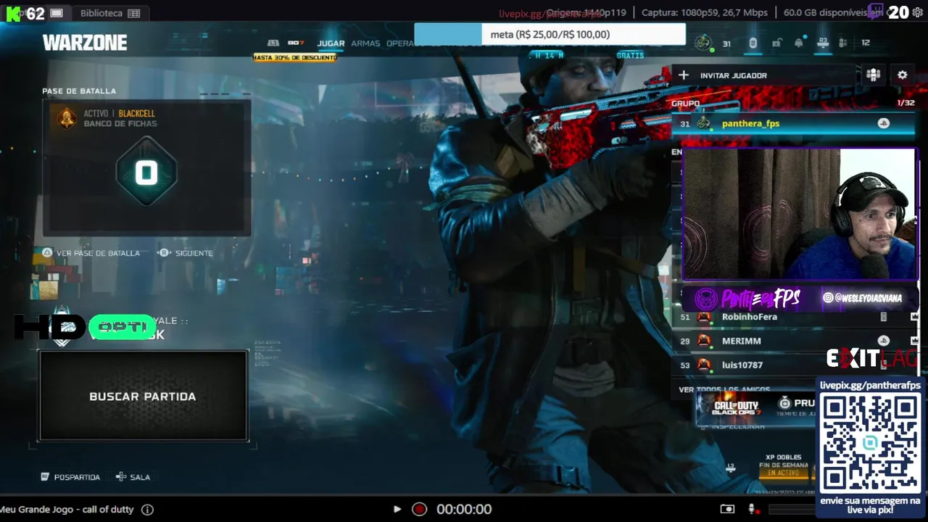The height and width of the screenshot is (522, 928).
Task: Click the microphone volume level bar
Action: tap(792, 510)
